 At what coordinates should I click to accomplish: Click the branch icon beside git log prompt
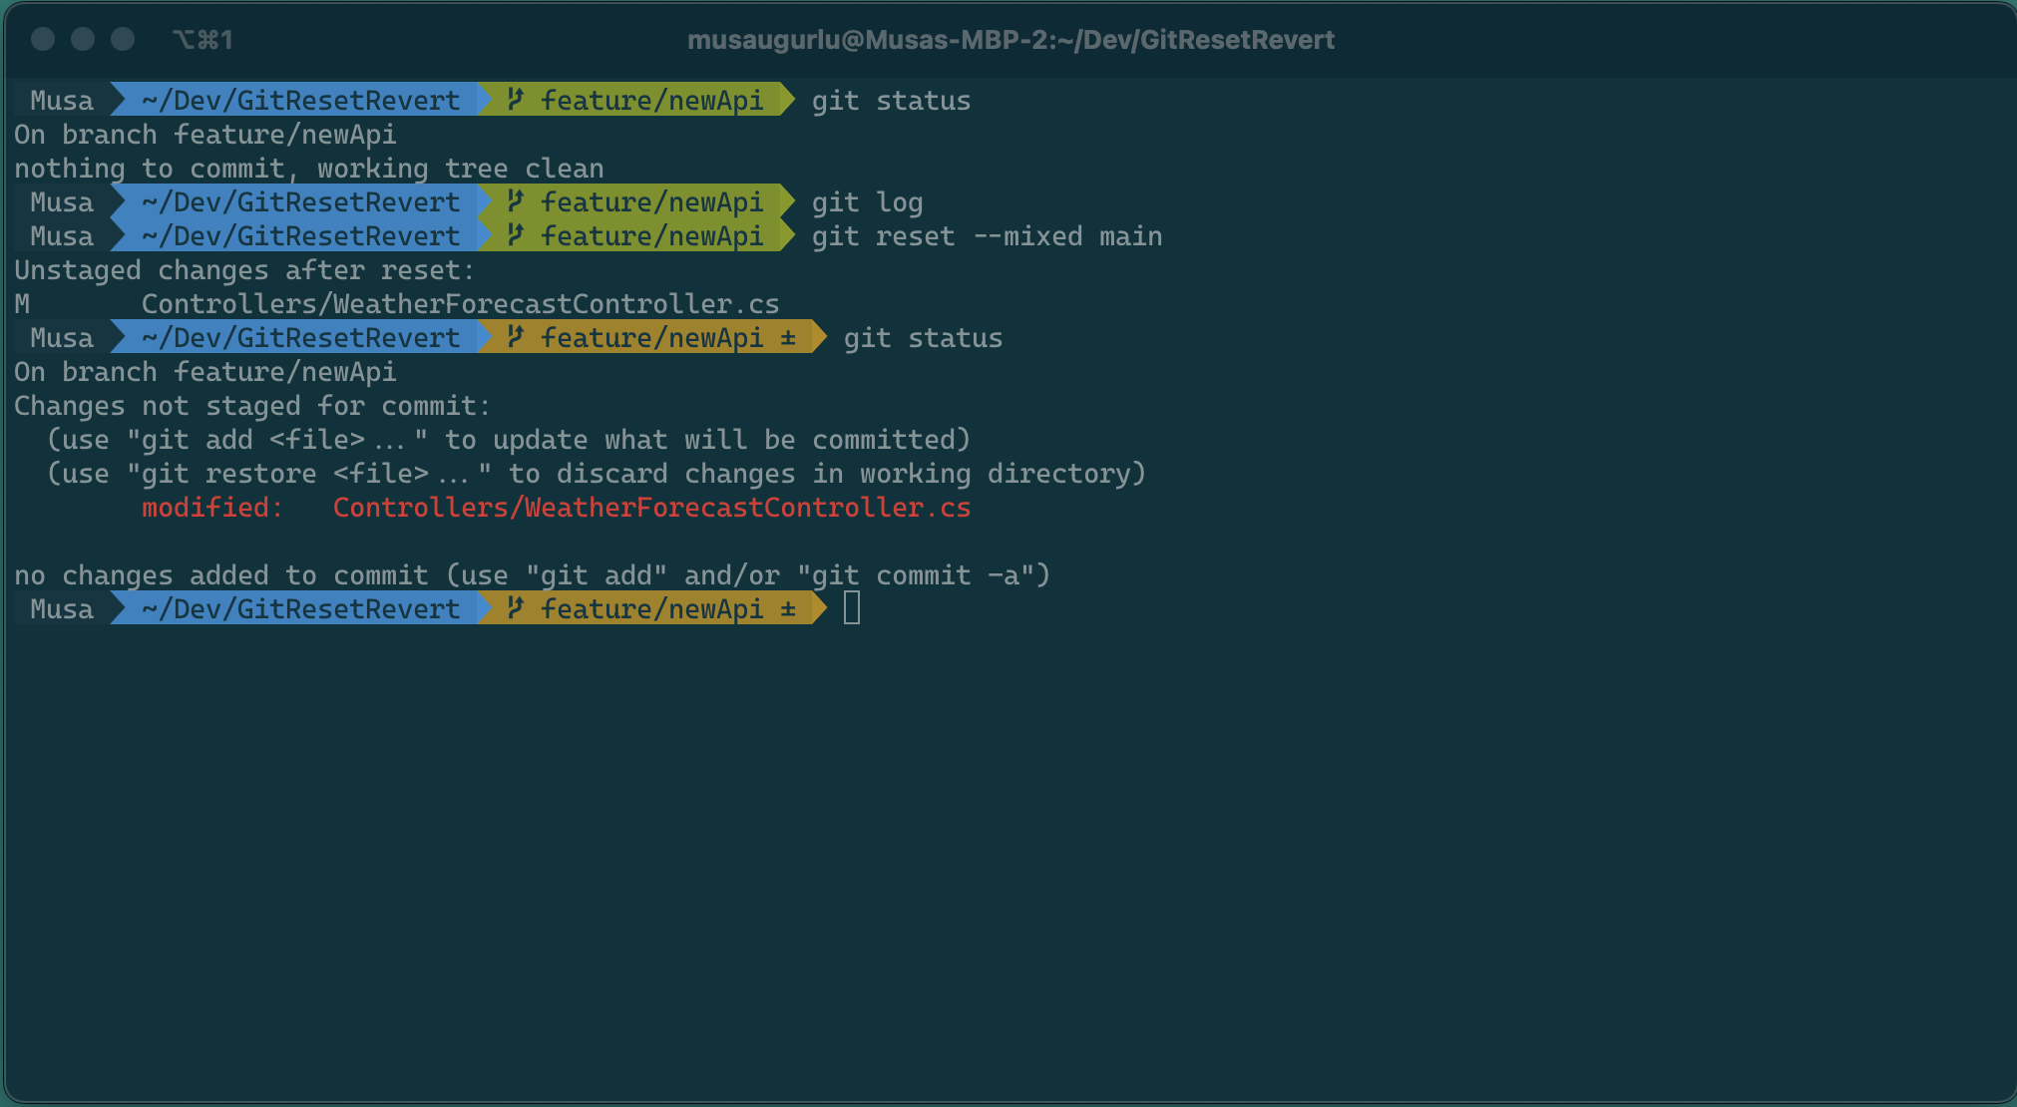coord(515,201)
